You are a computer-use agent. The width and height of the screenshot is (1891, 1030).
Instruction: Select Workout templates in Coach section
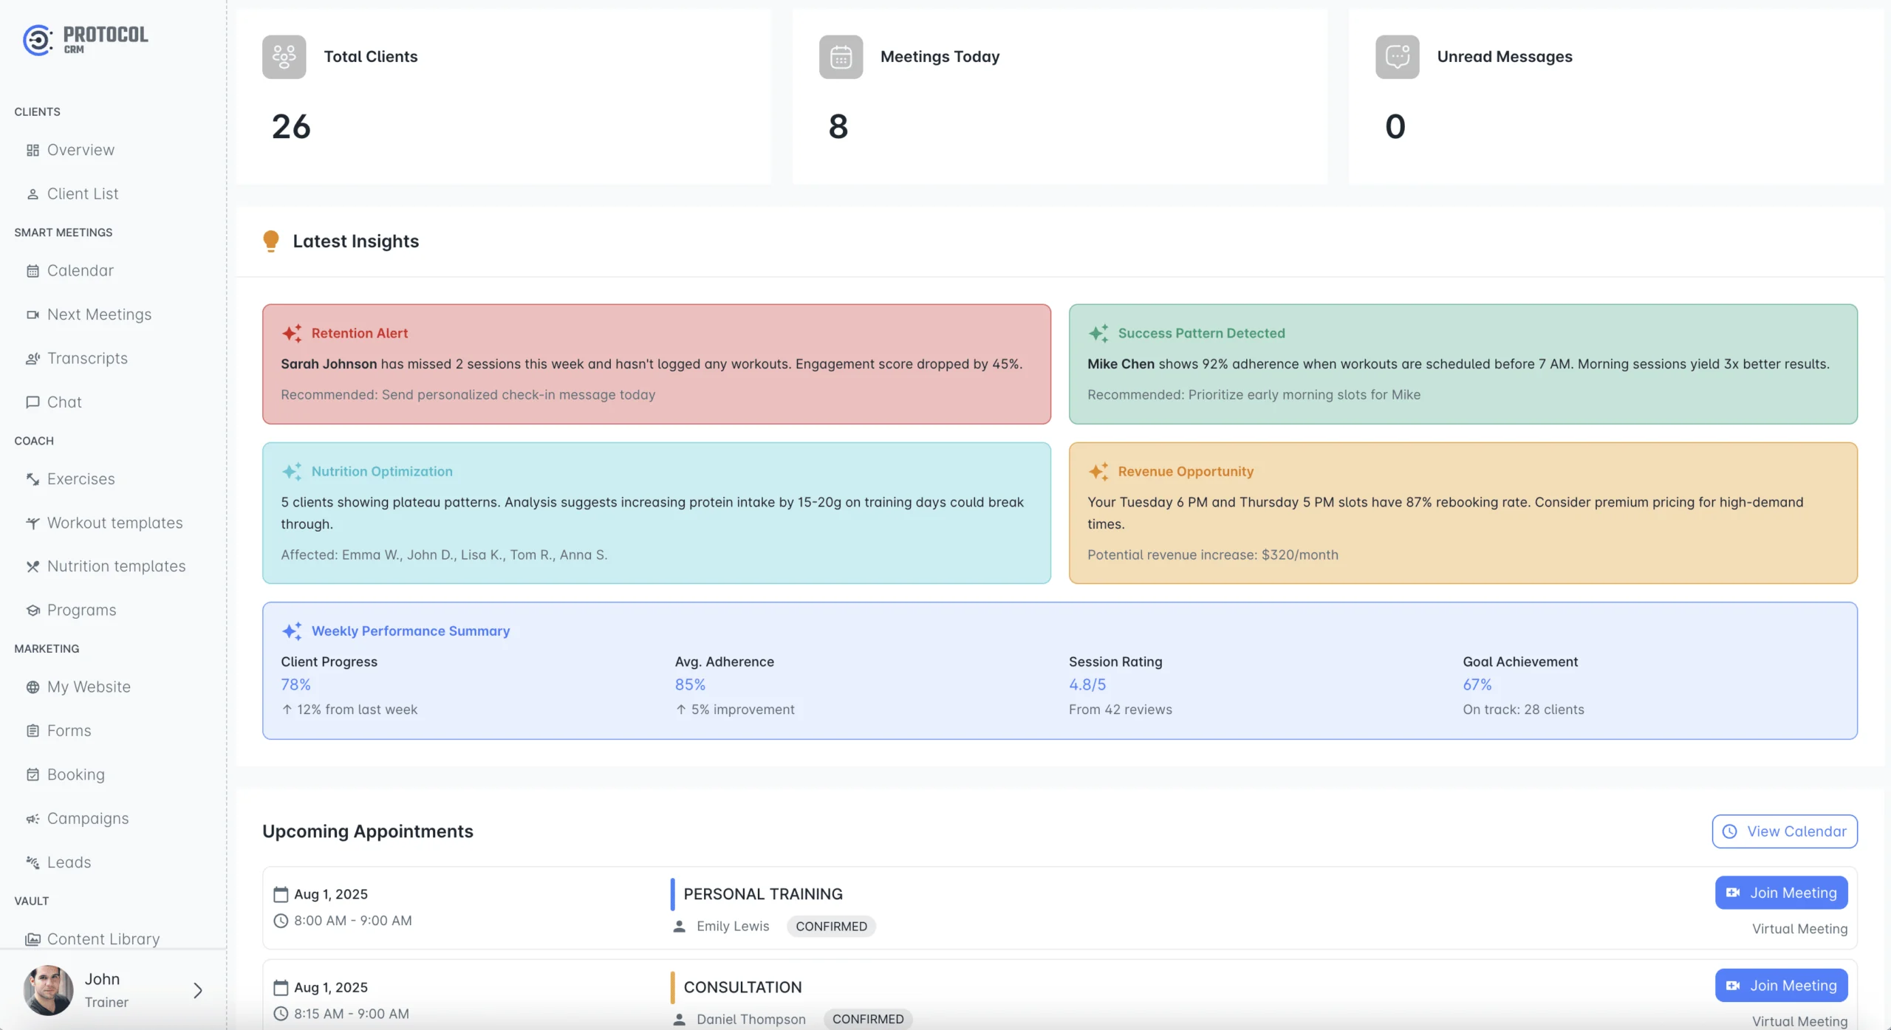pyautogui.click(x=114, y=523)
